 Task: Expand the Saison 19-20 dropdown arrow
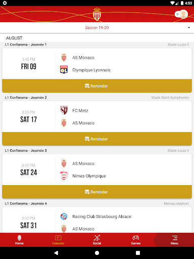189,28
